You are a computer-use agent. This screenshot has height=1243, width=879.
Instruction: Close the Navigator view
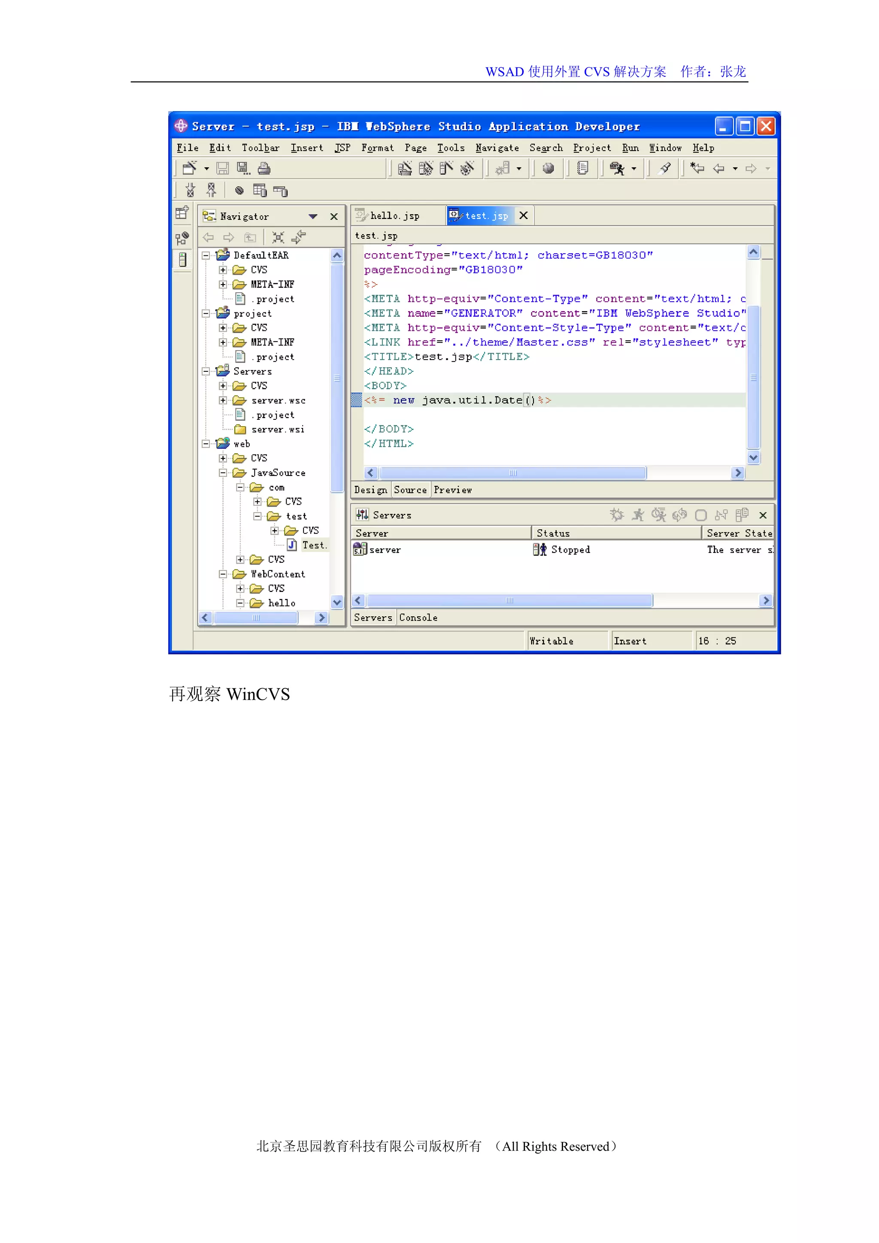[334, 217]
